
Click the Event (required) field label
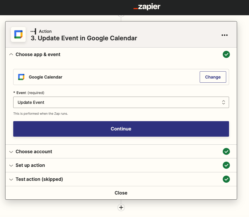coord(29,93)
